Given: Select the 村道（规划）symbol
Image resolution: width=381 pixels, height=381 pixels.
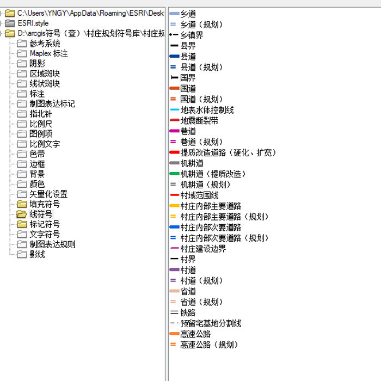Looking at the screenshot, I should [196, 281].
